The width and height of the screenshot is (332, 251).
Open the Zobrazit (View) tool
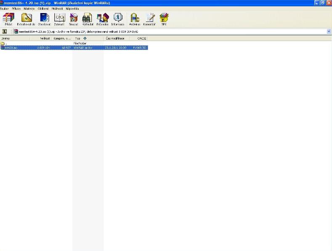pos(59,18)
